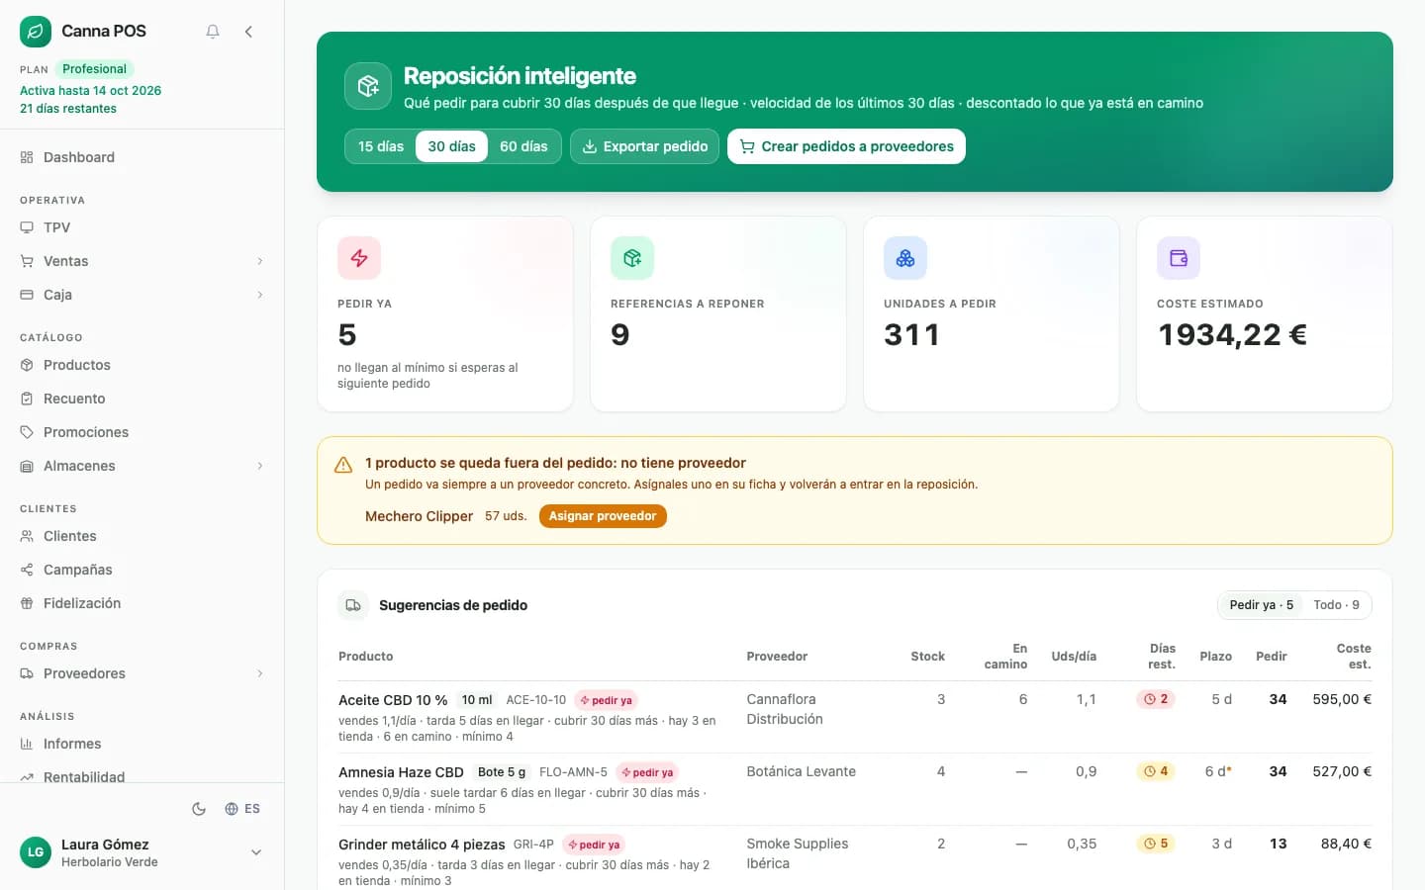Click the Días rest. badge showing 2

[x=1156, y=699]
